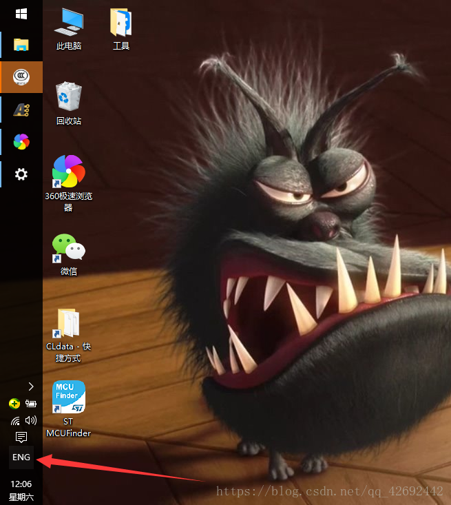Open File Explorer from the taskbar
The width and height of the screenshot is (451, 505).
coord(21,45)
